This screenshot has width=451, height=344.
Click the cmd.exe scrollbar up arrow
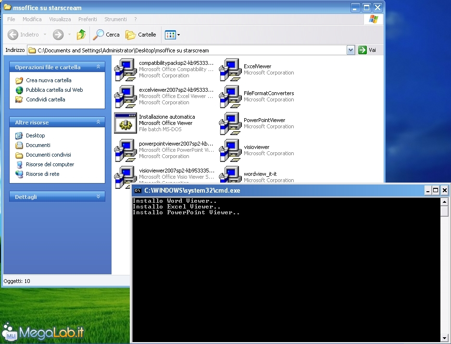tap(444, 202)
